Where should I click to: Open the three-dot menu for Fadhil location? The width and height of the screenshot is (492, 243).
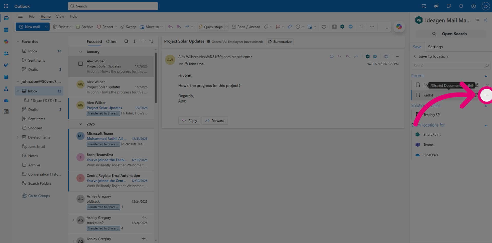pos(486,95)
